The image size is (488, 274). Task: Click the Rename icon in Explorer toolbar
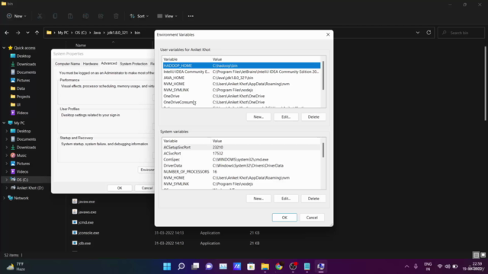[x=85, y=16]
